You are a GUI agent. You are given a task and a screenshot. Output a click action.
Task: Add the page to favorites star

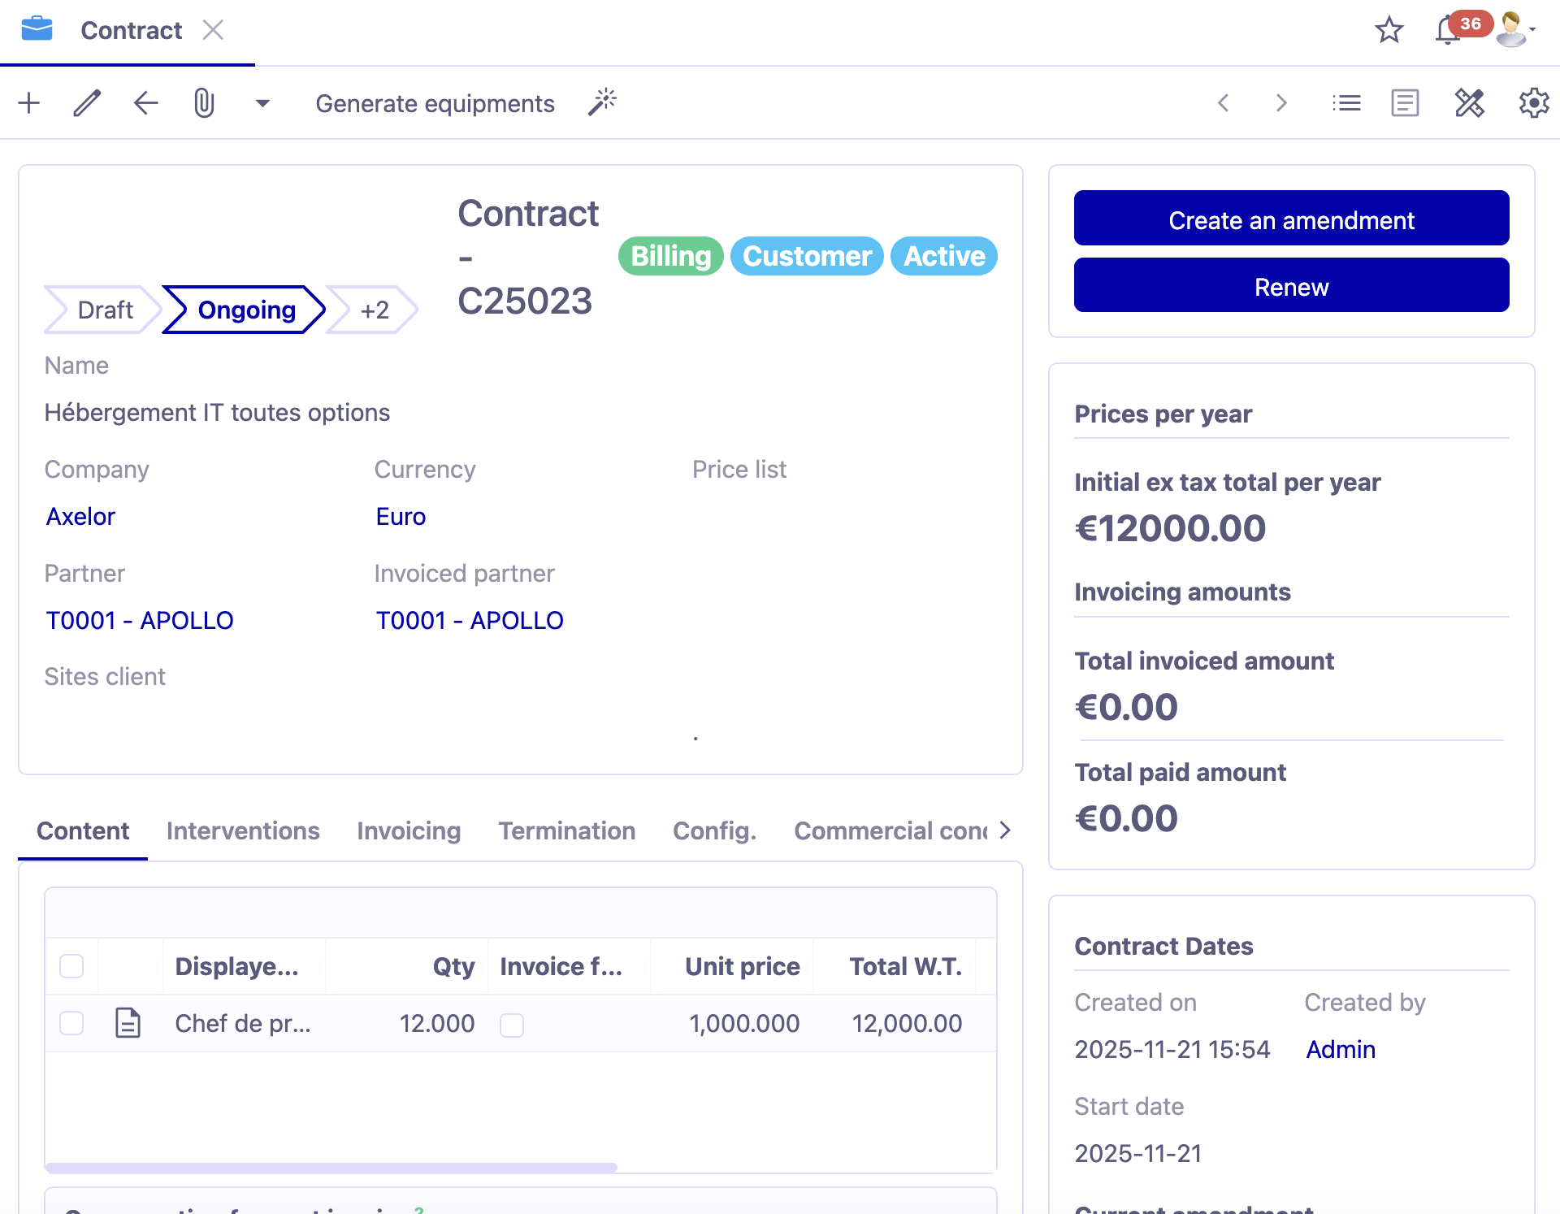1389,31
